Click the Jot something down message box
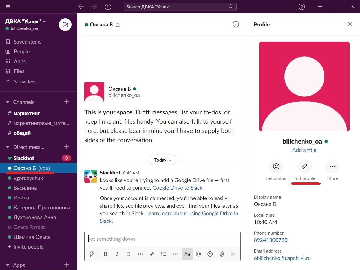360x270 pixels. coord(162,239)
